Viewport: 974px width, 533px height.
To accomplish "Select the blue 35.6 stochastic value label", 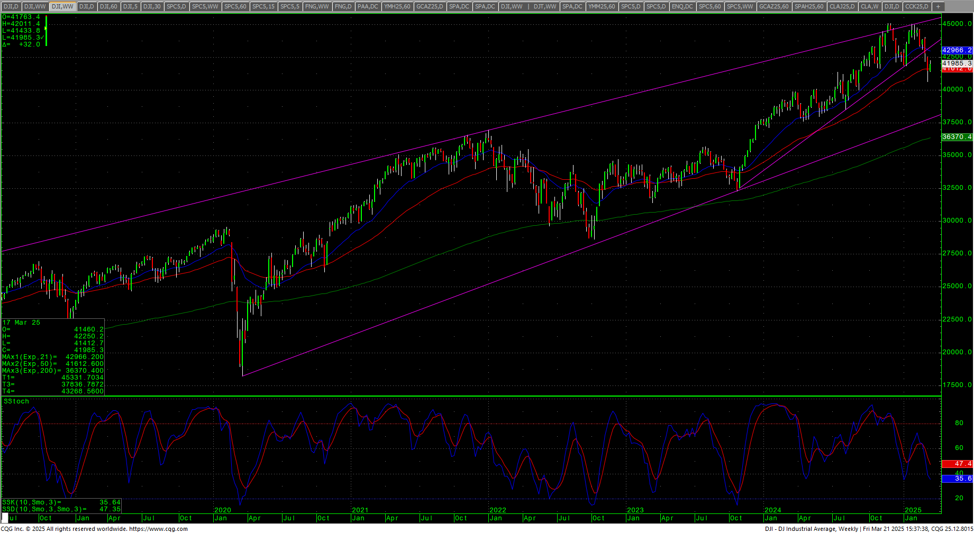I will click(x=957, y=479).
